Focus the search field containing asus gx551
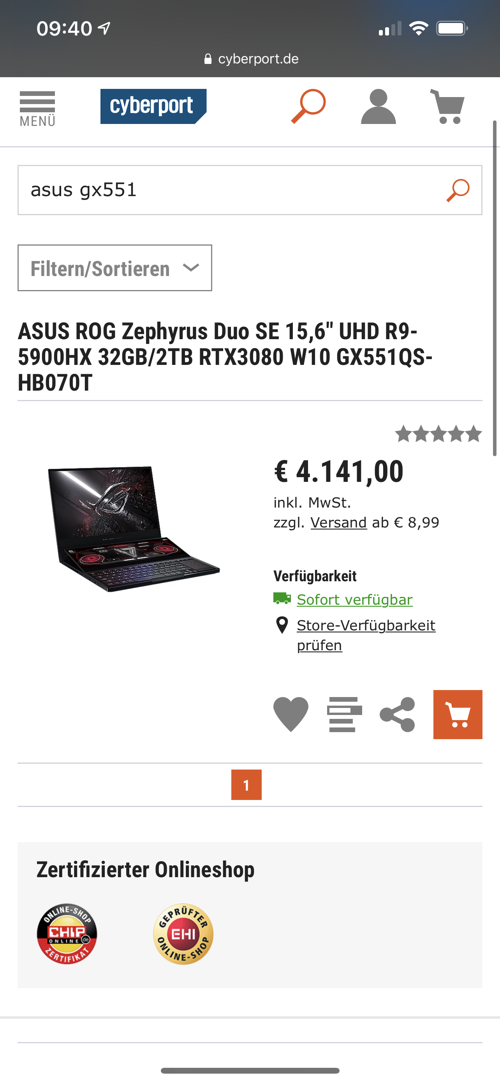Viewport: 500px width, 1083px height. point(250,190)
